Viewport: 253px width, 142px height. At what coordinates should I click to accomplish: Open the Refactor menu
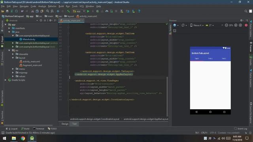52,6
